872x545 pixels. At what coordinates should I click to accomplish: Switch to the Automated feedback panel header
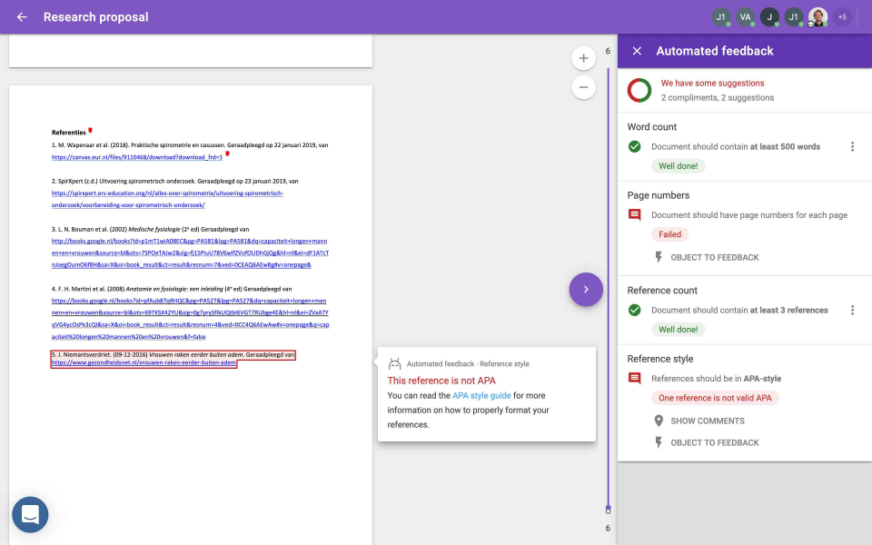point(717,50)
